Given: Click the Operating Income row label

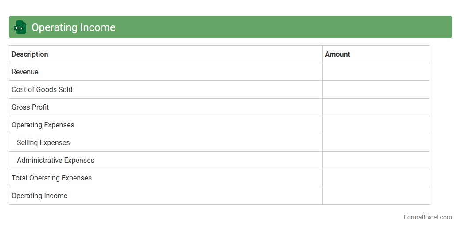Looking at the screenshot, I should (39, 196).
